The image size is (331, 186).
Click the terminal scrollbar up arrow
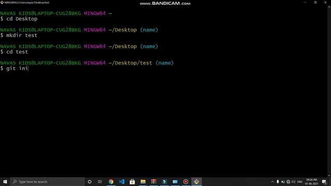[329, 7]
